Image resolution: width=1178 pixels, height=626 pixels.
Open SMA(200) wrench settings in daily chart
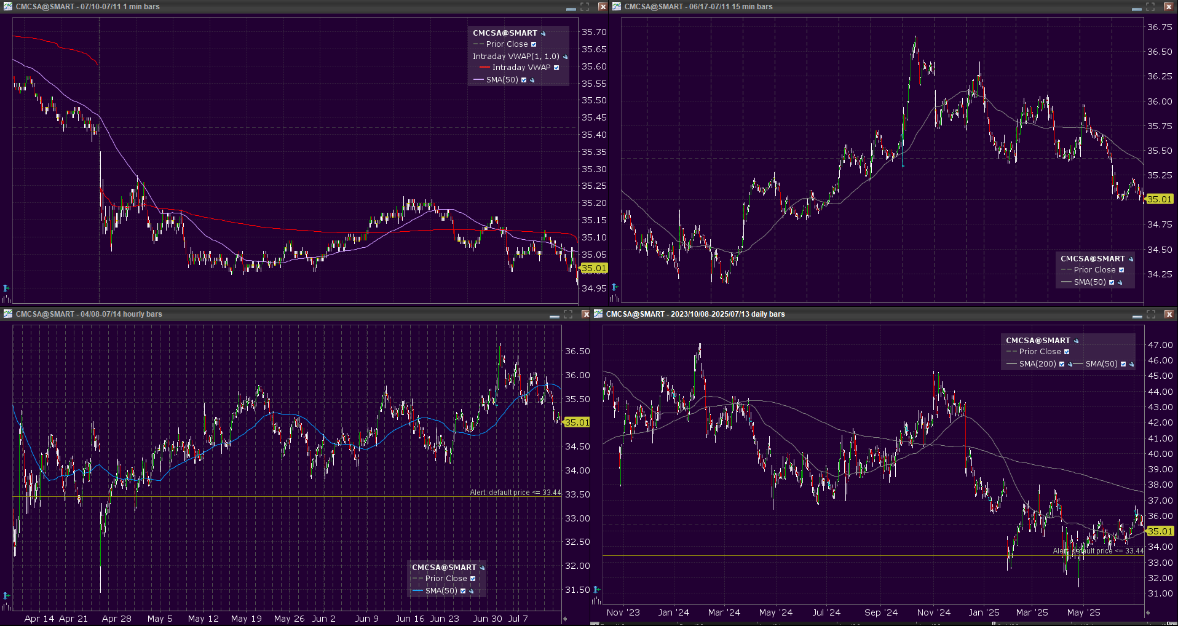[x=1070, y=364]
